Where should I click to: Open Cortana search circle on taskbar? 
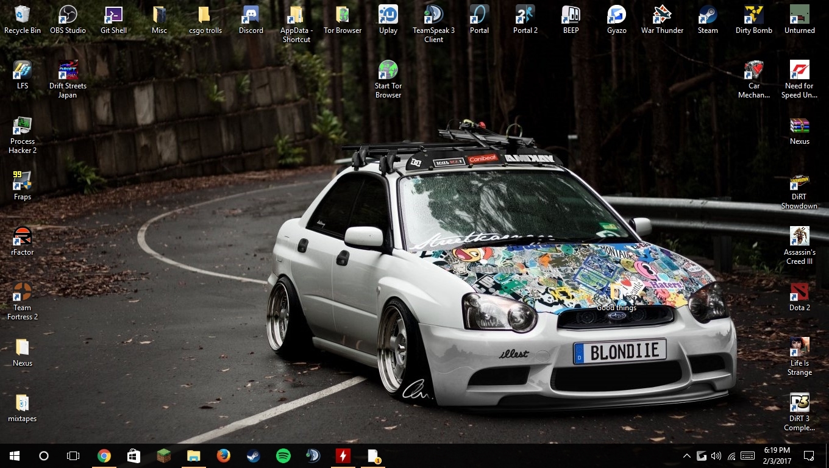point(44,456)
